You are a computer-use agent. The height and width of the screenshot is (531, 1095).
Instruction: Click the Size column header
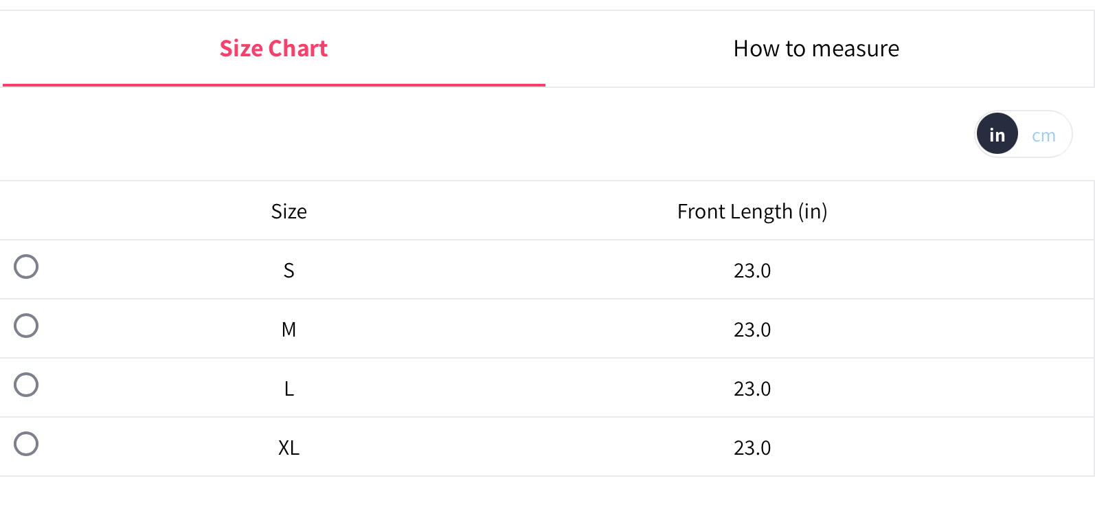point(289,212)
